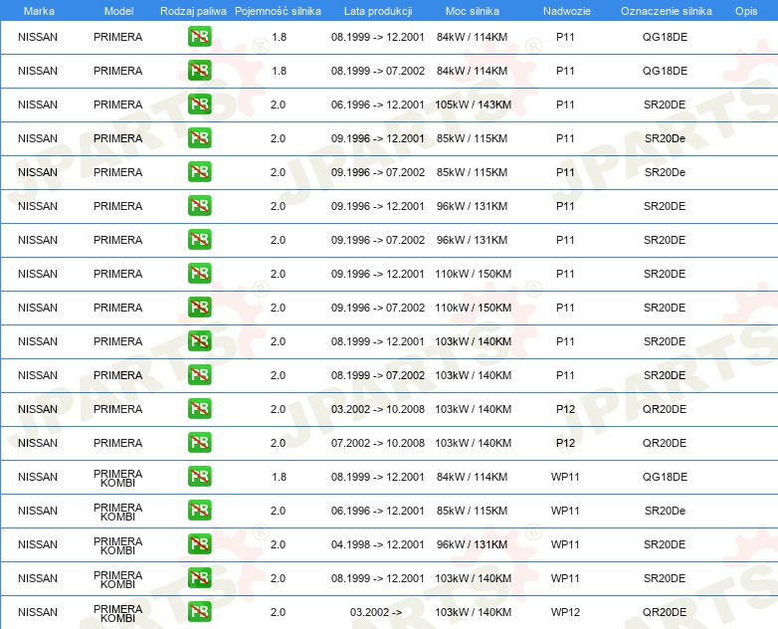Click QG18DE in the Primera Kombi row
Screen dimensions: 778x629
[665, 477]
